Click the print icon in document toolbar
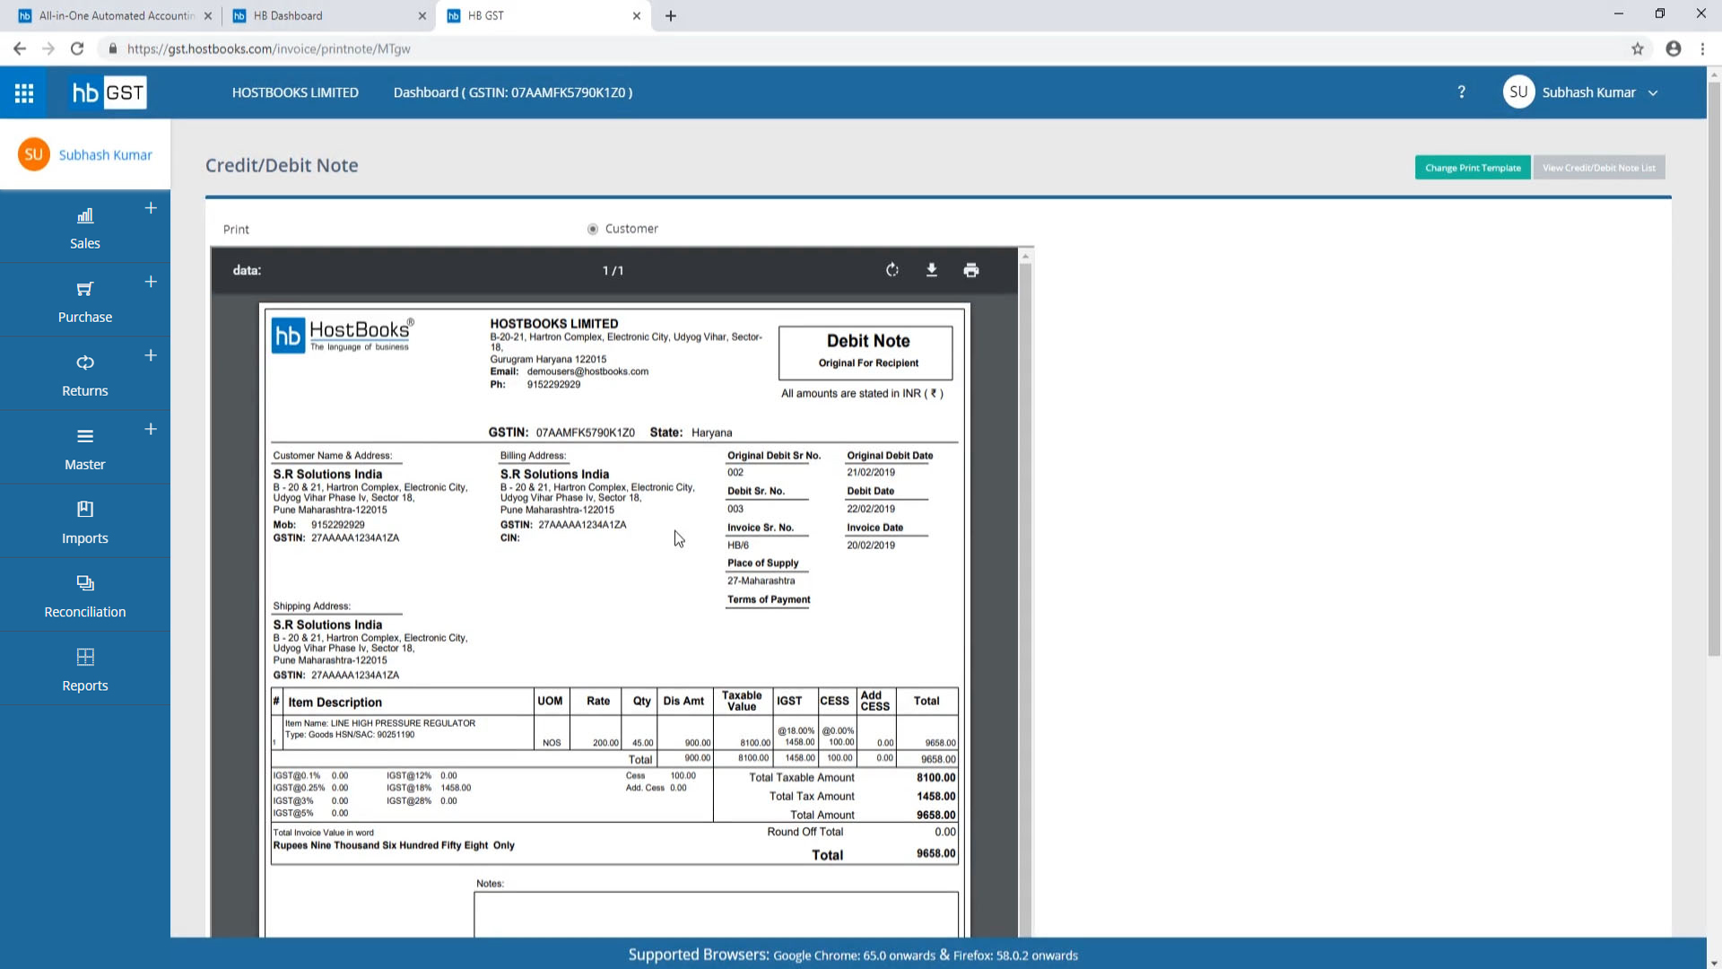 (x=971, y=270)
